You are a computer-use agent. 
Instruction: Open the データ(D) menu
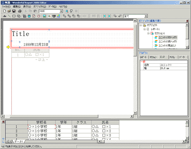click(x=52, y=7)
